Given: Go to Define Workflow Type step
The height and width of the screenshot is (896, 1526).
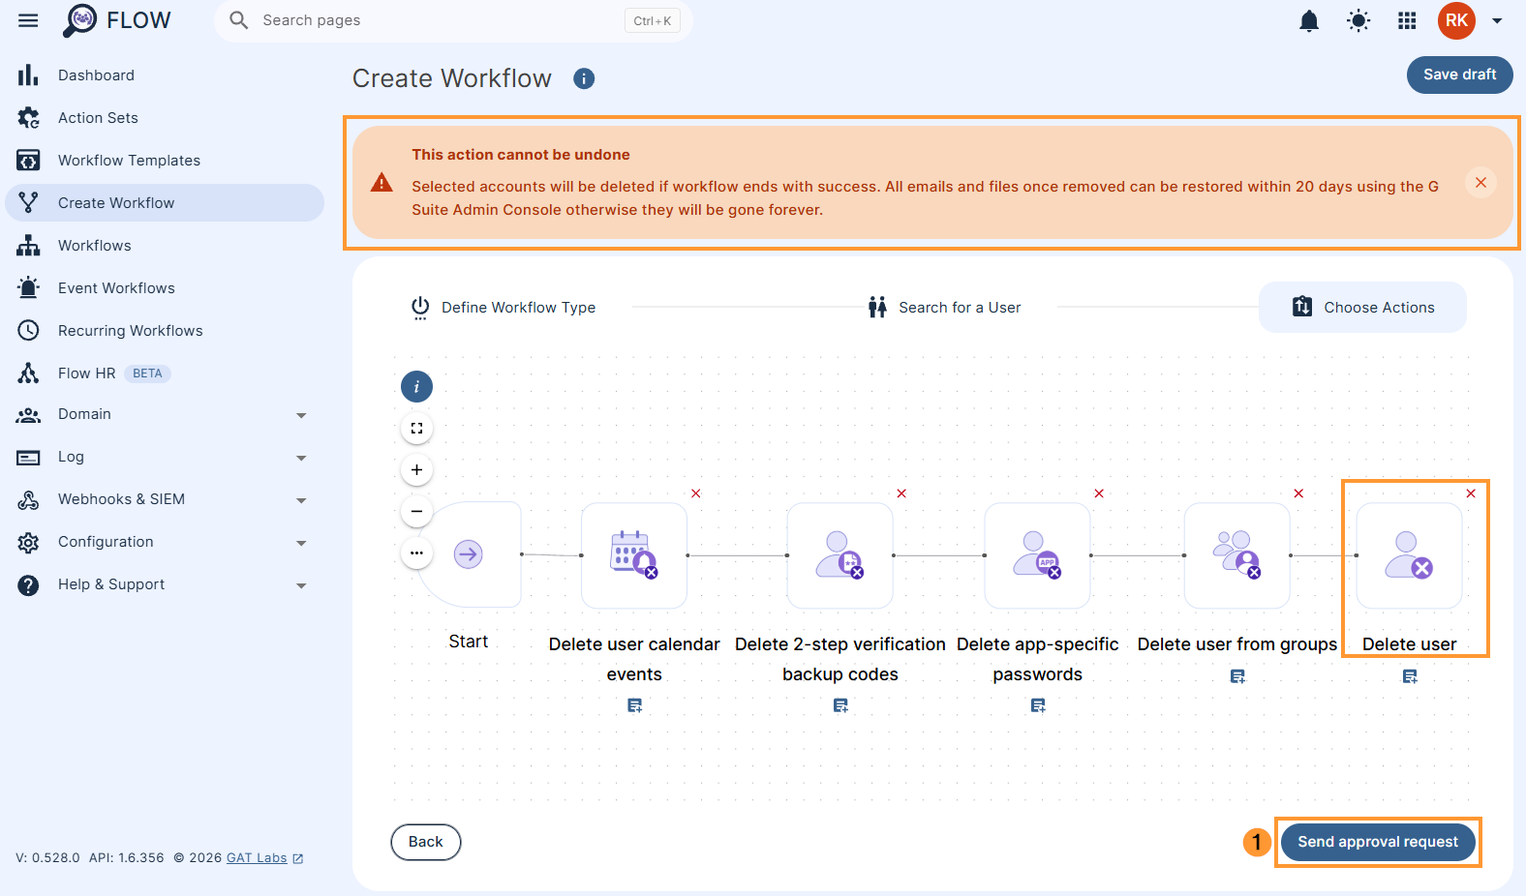Looking at the screenshot, I should [504, 308].
